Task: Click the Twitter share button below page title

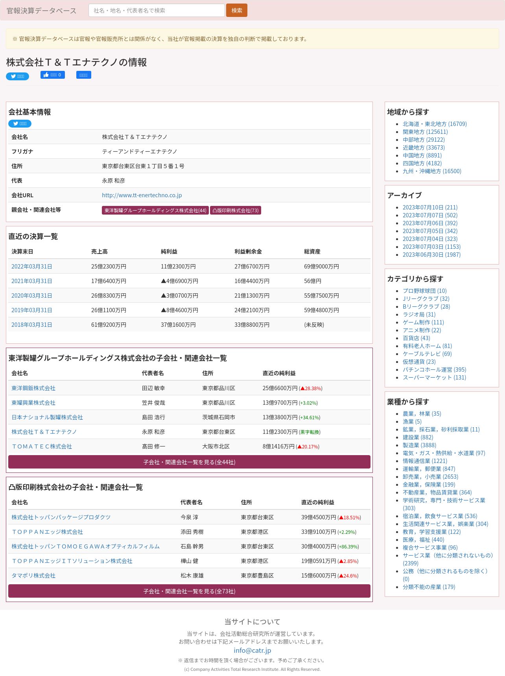Action: point(17,76)
